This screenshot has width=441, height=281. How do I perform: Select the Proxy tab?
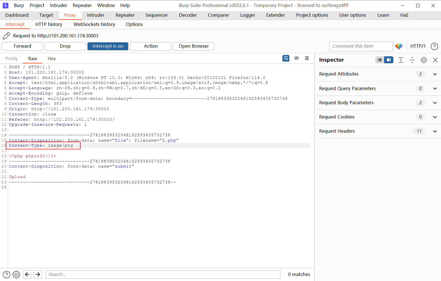click(x=70, y=15)
